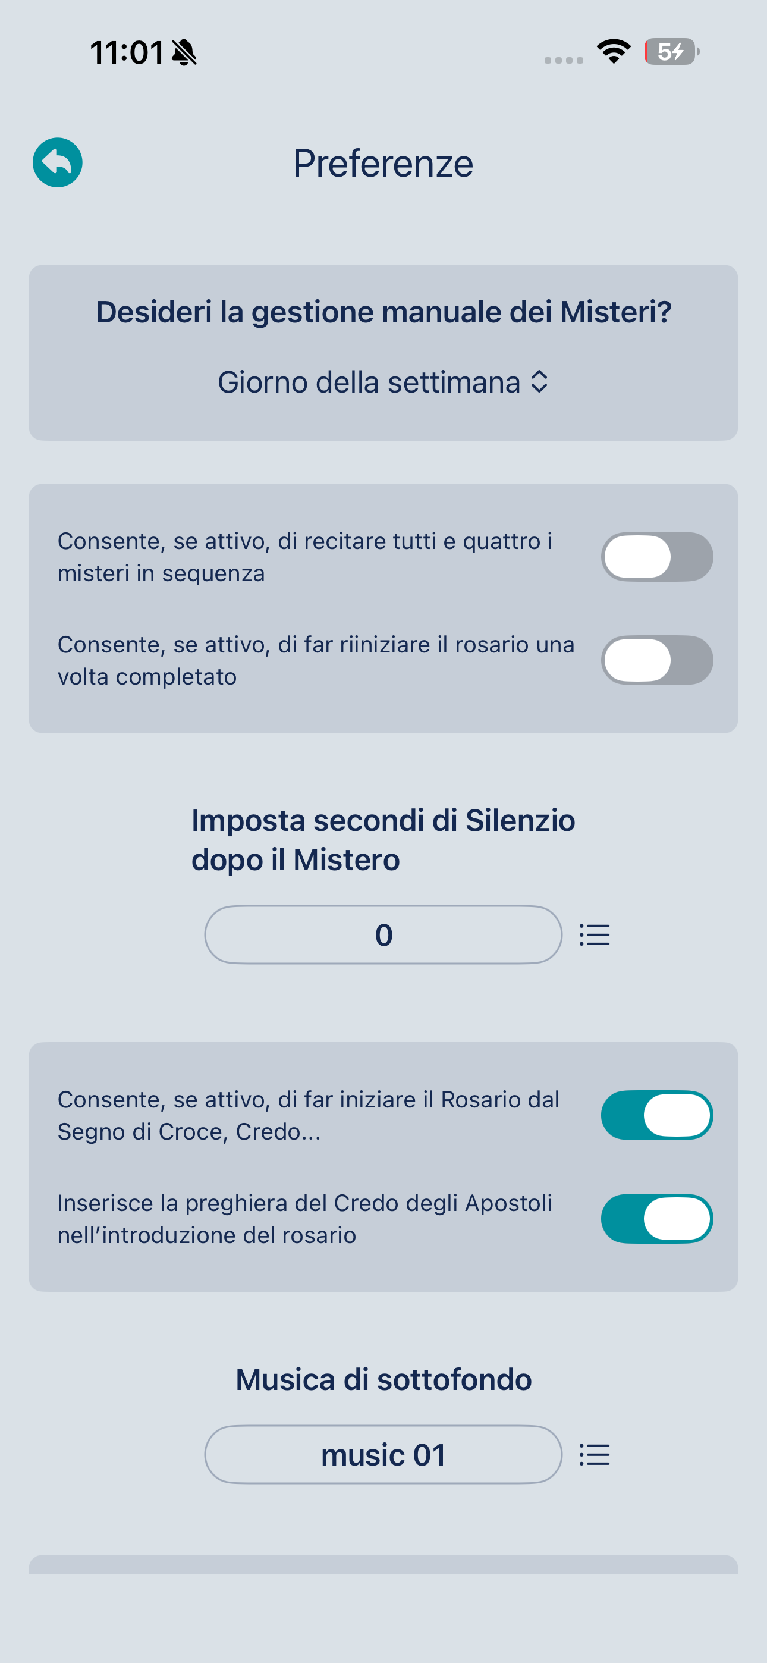
Task: Tap the Imposta secondi di Silenzio heading
Action: click(383, 840)
